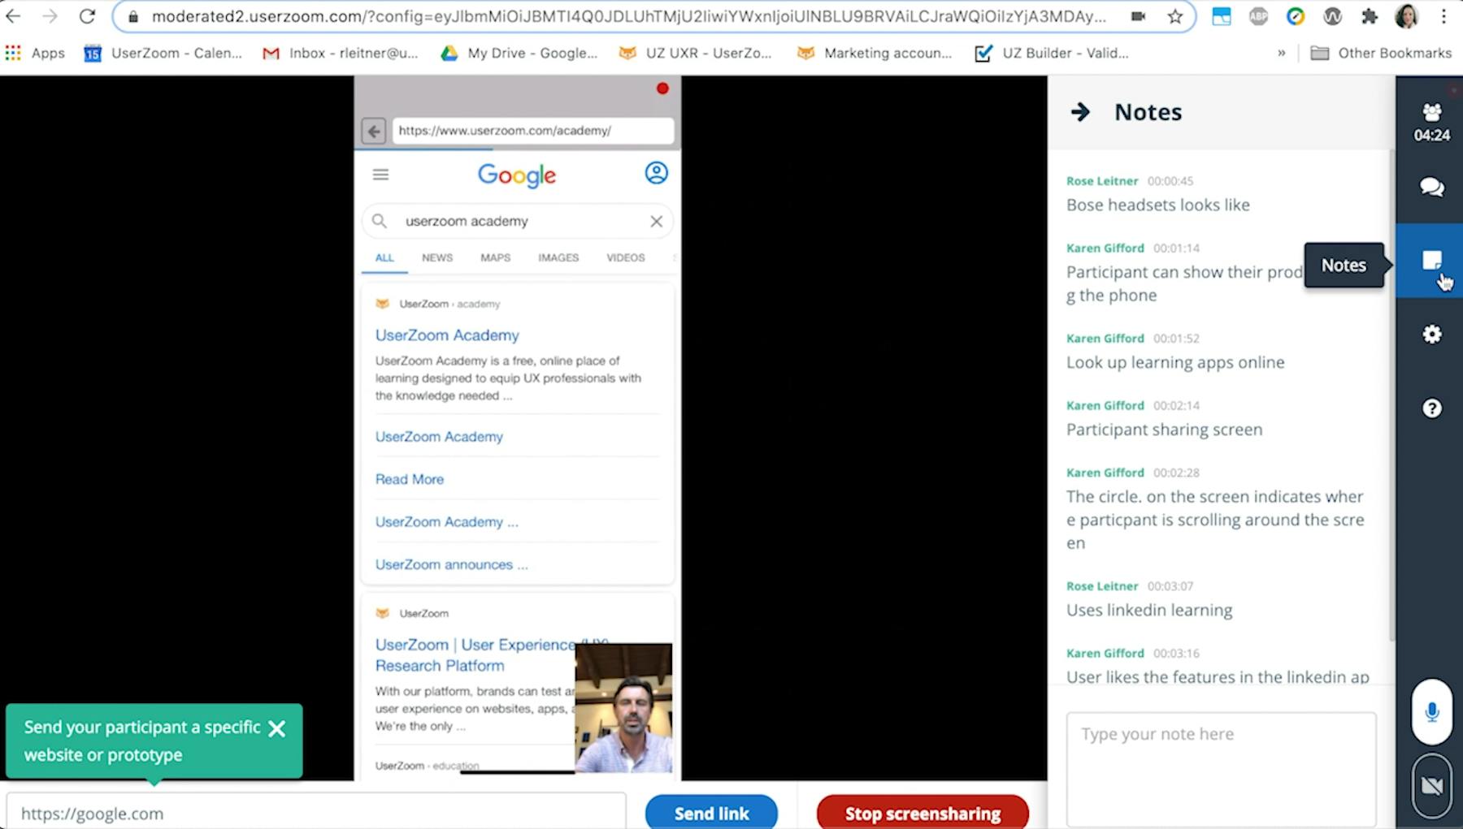
Task: Select IMAGES search tab
Action: coord(558,257)
